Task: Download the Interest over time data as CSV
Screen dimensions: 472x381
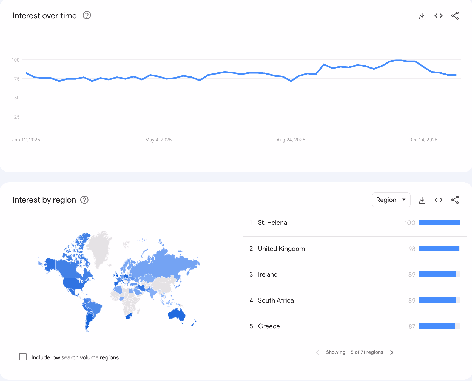Action: [x=422, y=16]
